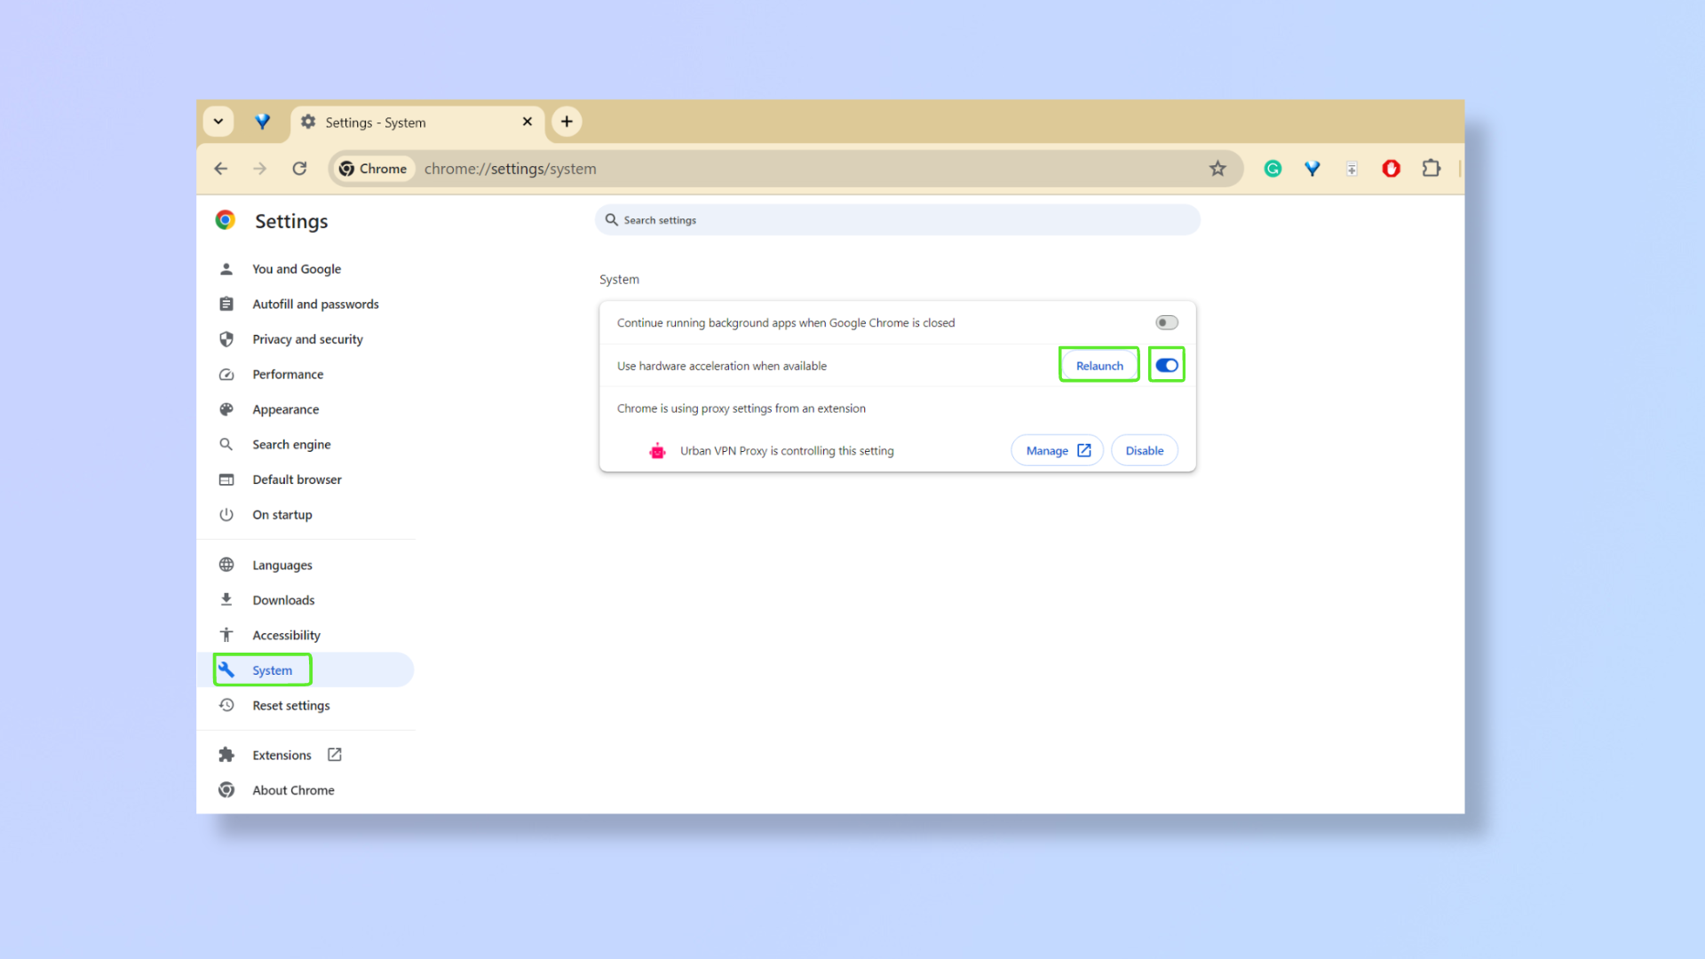Disable Urban VPN Proxy extension
The width and height of the screenshot is (1705, 959).
[1144, 449]
